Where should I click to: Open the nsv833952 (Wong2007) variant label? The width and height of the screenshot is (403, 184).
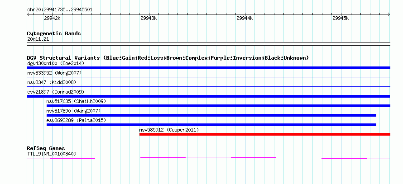pos(54,73)
